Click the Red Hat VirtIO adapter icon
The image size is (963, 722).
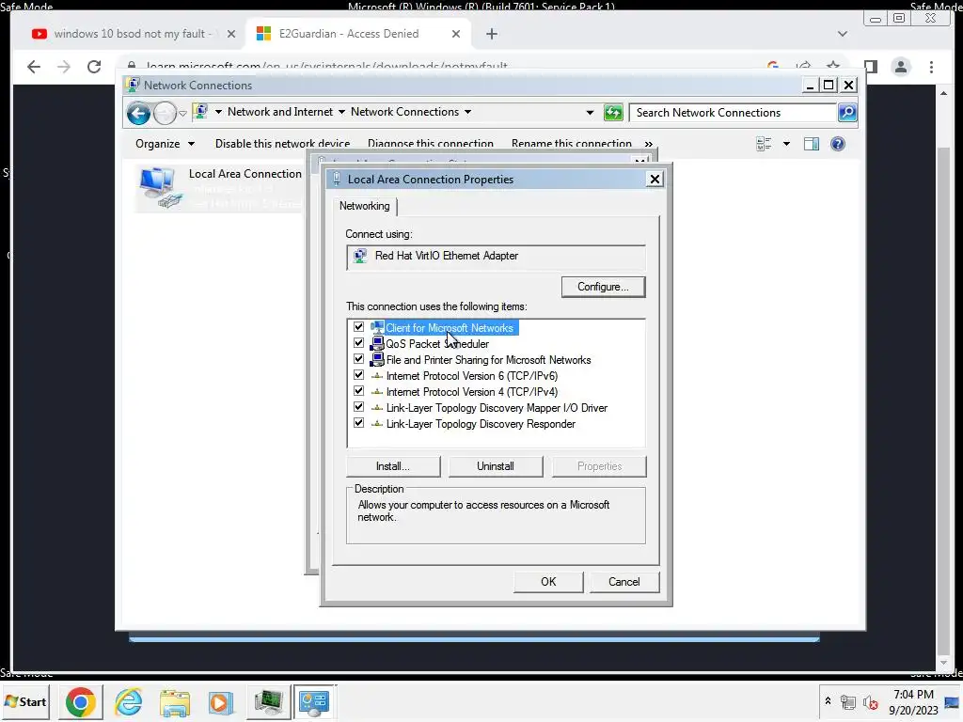360,256
